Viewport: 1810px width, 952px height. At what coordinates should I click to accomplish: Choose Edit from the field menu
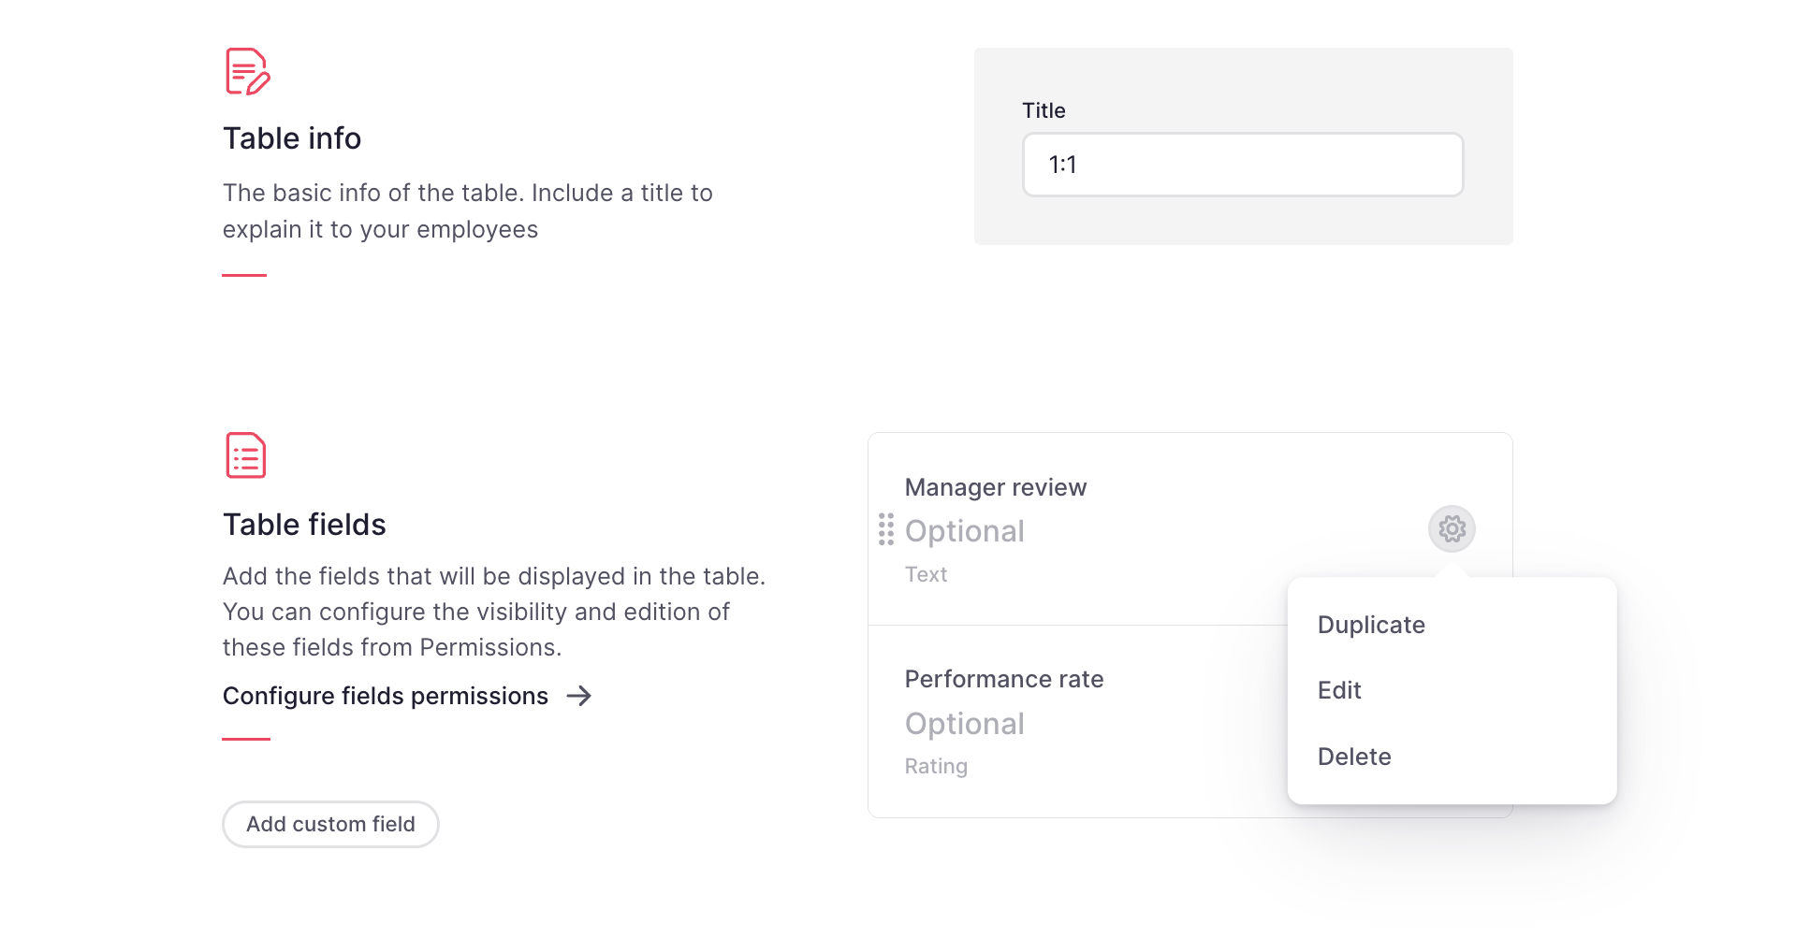pyautogui.click(x=1339, y=690)
